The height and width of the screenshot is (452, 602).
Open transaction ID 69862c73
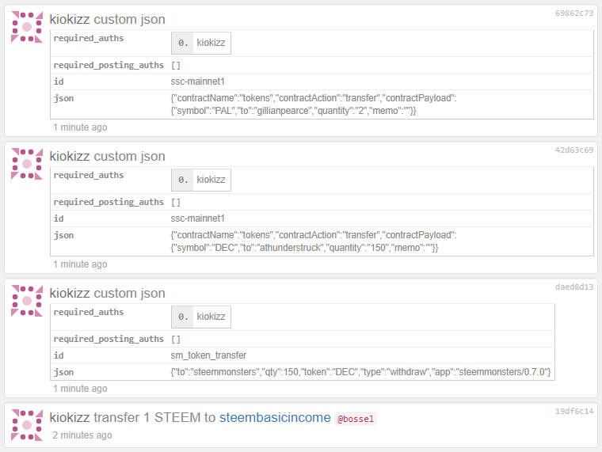[x=574, y=13]
